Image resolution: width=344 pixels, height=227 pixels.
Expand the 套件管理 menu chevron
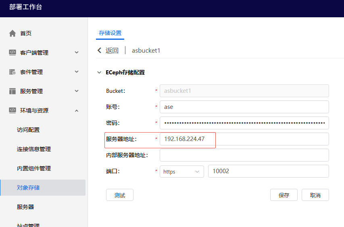click(77, 72)
